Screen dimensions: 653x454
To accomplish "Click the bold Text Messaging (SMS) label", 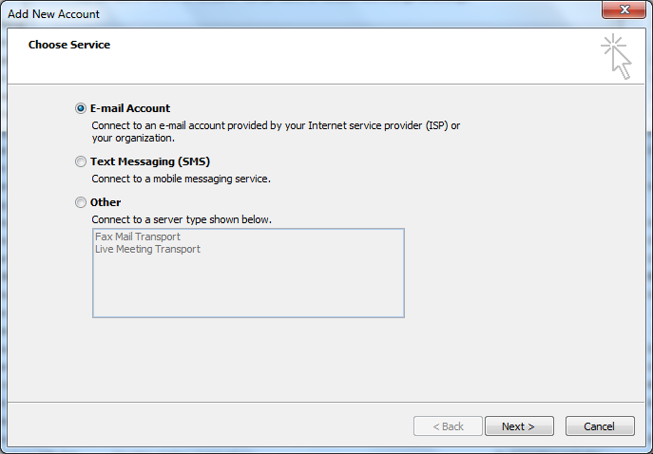I will click(x=150, y=161).
